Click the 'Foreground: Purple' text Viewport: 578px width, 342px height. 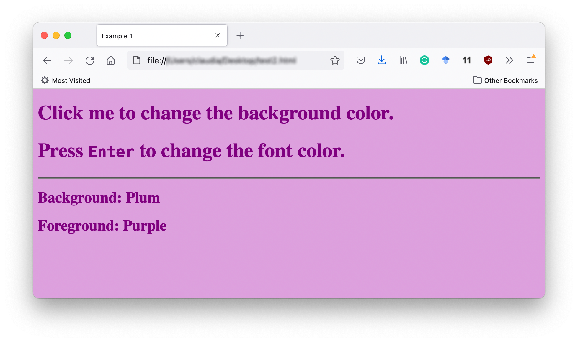[102, 226]
